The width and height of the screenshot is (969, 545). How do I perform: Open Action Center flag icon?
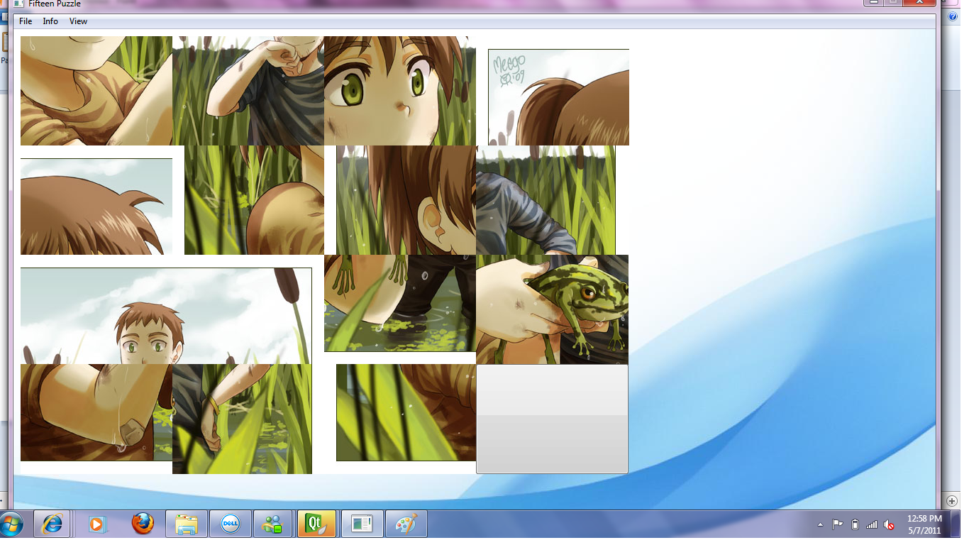[838, 525]
